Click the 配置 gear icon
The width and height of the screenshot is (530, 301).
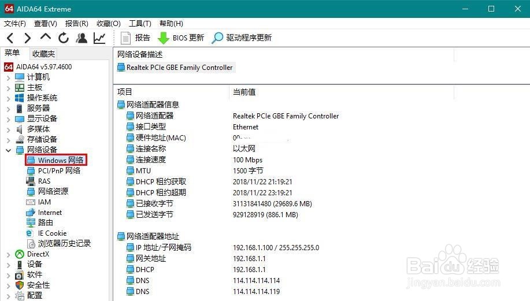[x=20, y=296]
